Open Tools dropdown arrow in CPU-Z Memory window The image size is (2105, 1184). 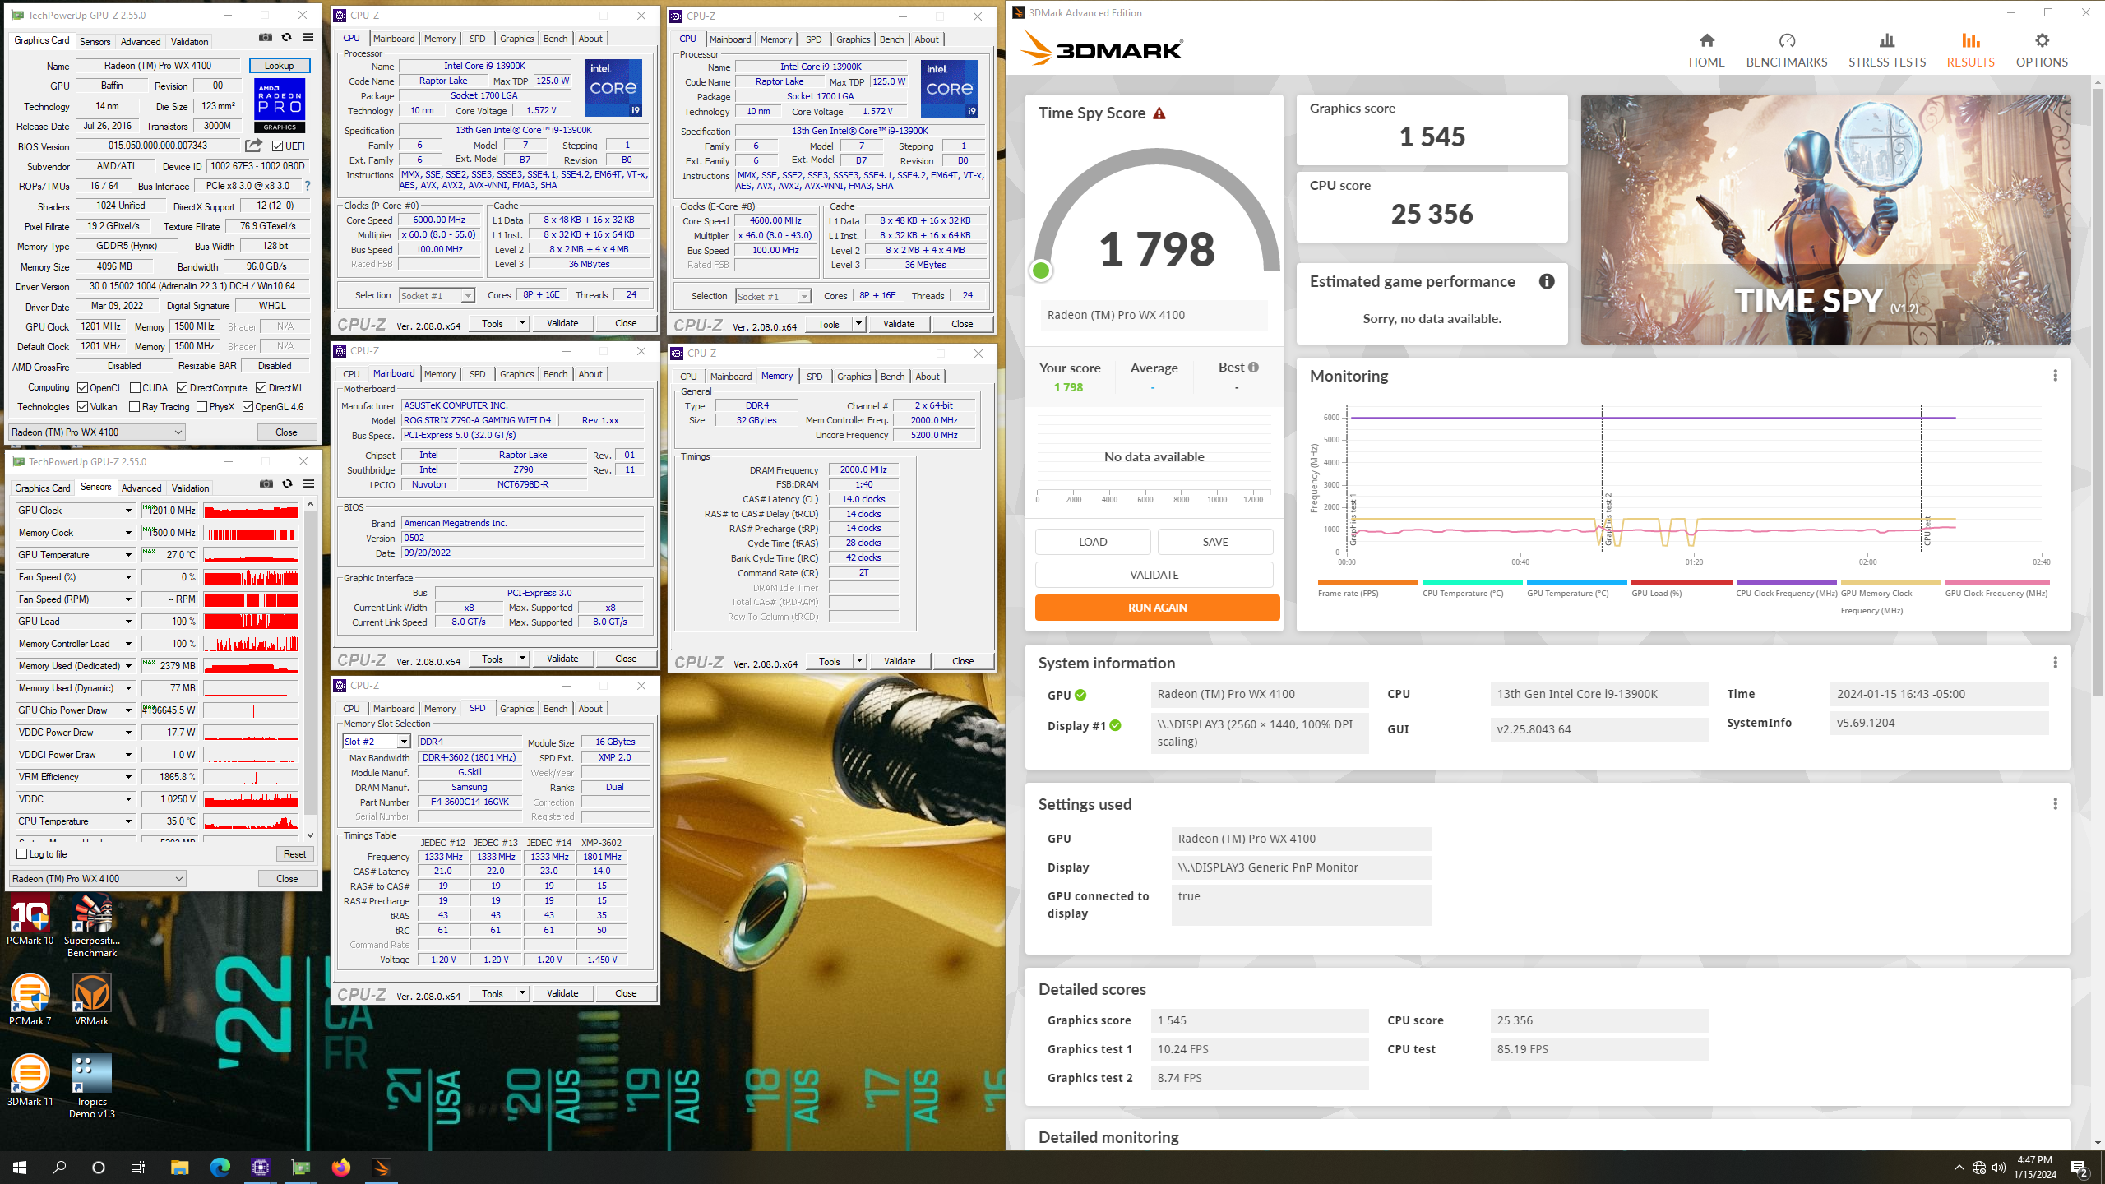coord(858,661)
